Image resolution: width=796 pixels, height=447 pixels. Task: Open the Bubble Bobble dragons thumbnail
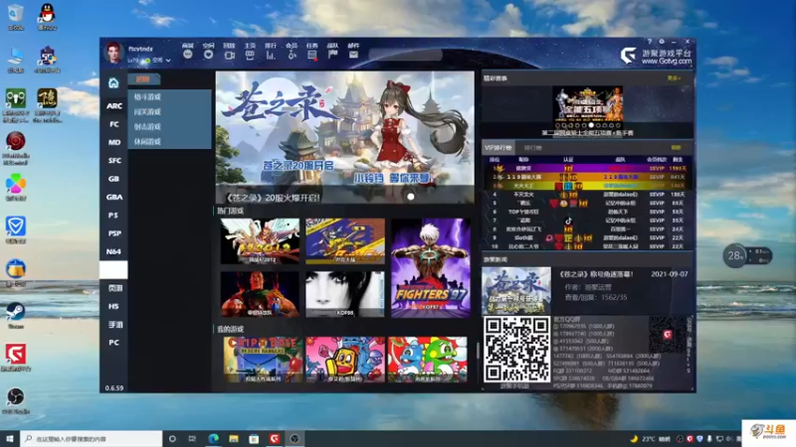(428, 360)
